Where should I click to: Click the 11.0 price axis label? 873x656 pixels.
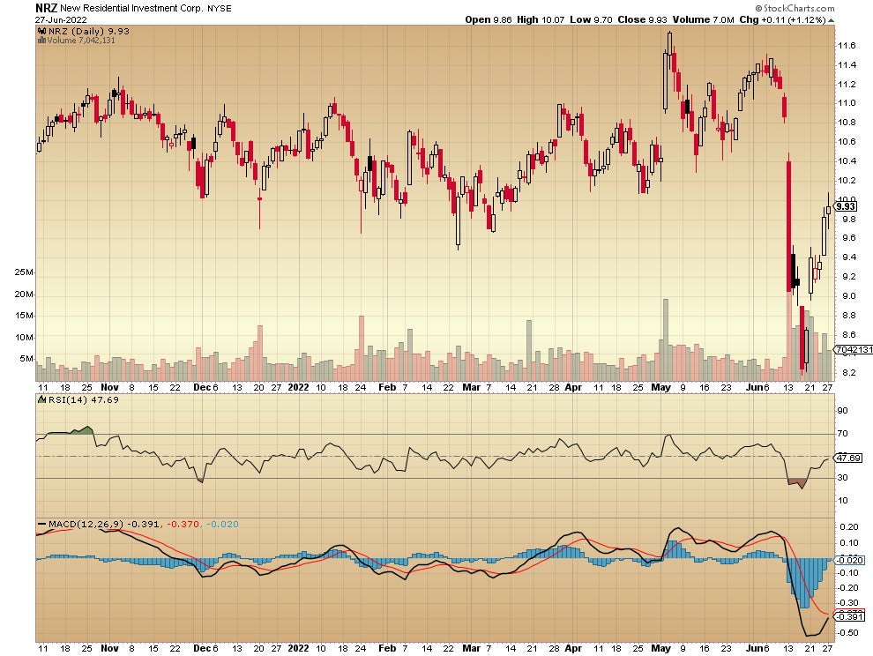(847, 103)
